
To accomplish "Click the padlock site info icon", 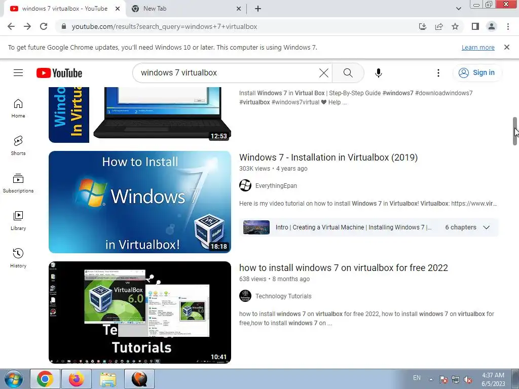I will click(64, 26).
